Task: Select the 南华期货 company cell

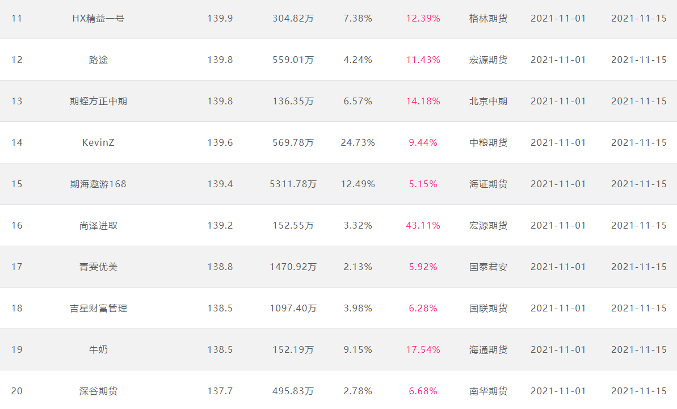Action: [x=488, y=391]
